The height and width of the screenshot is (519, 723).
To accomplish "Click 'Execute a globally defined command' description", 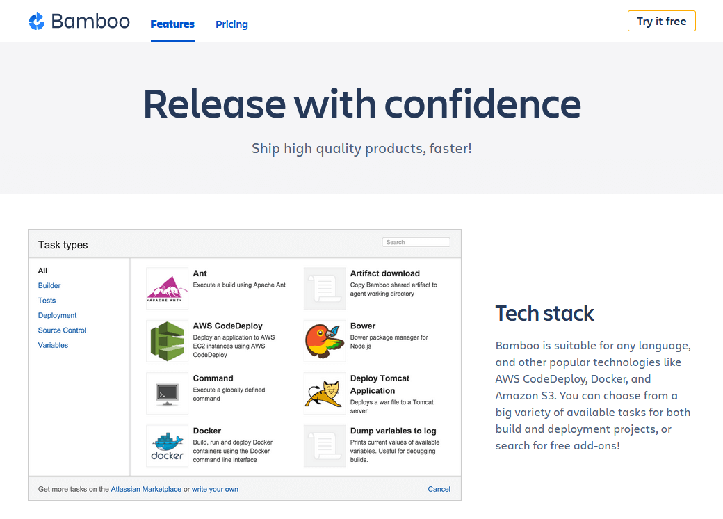I will (x=229, y=394).
